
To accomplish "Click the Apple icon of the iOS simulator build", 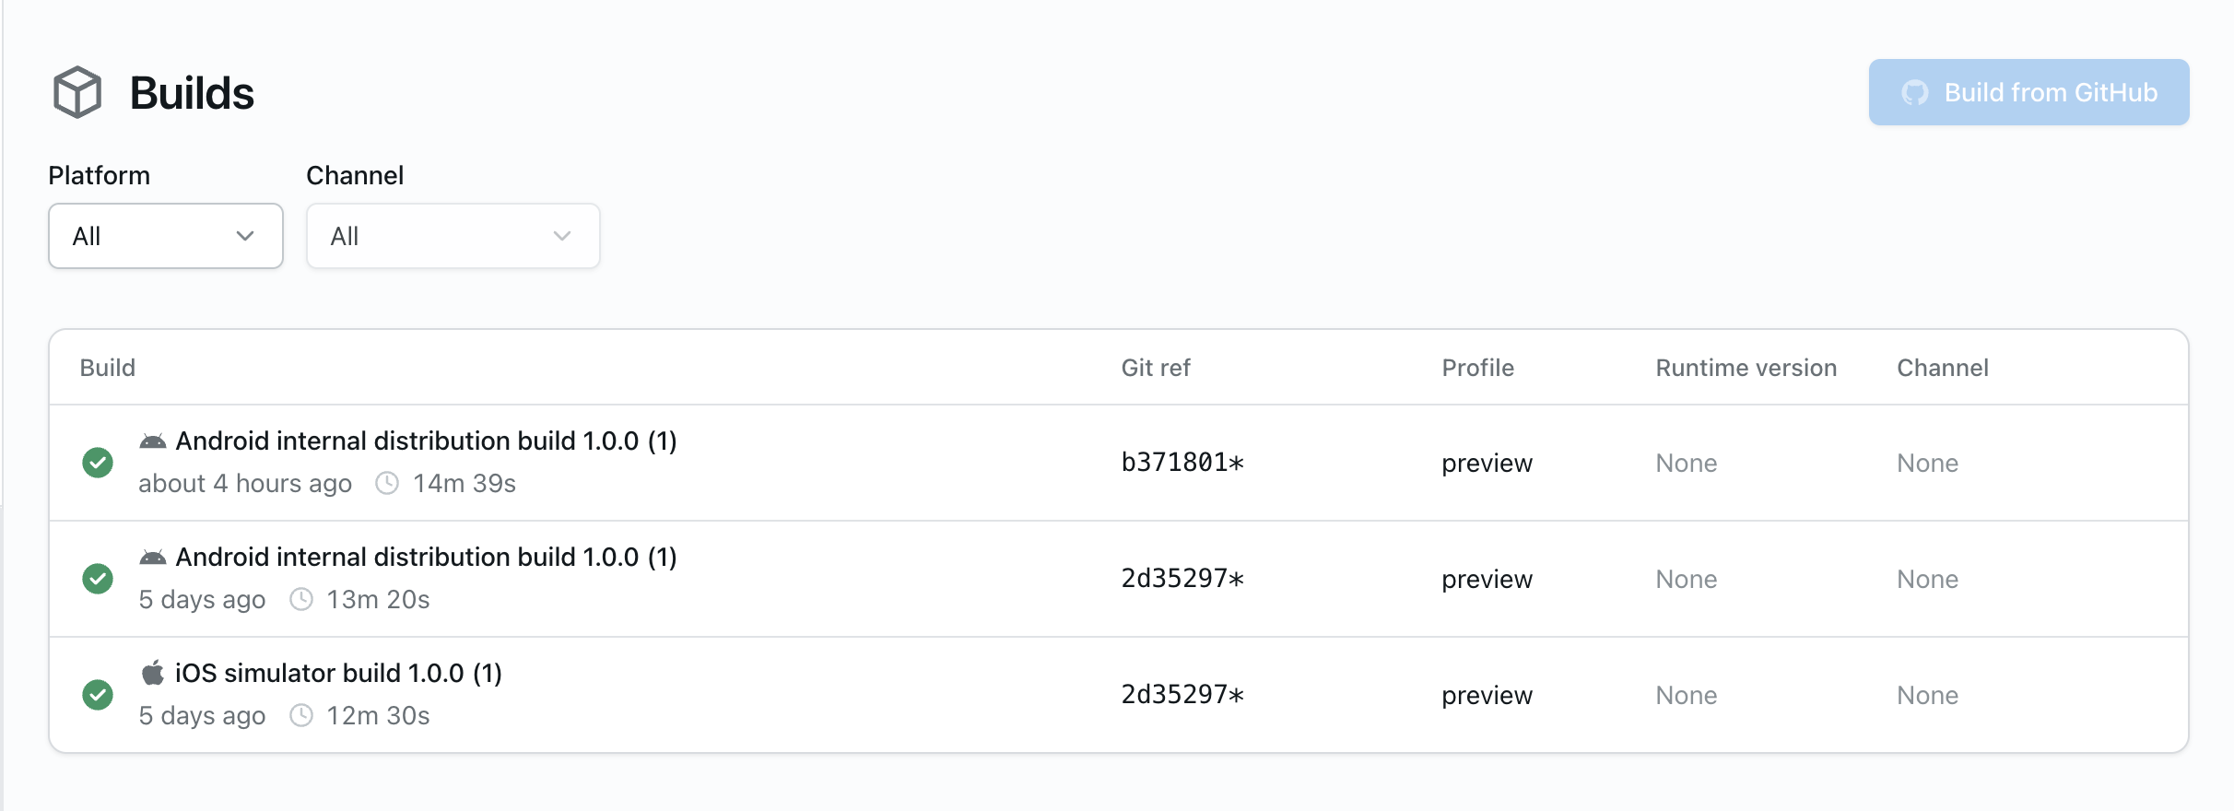I will point(153,673).
